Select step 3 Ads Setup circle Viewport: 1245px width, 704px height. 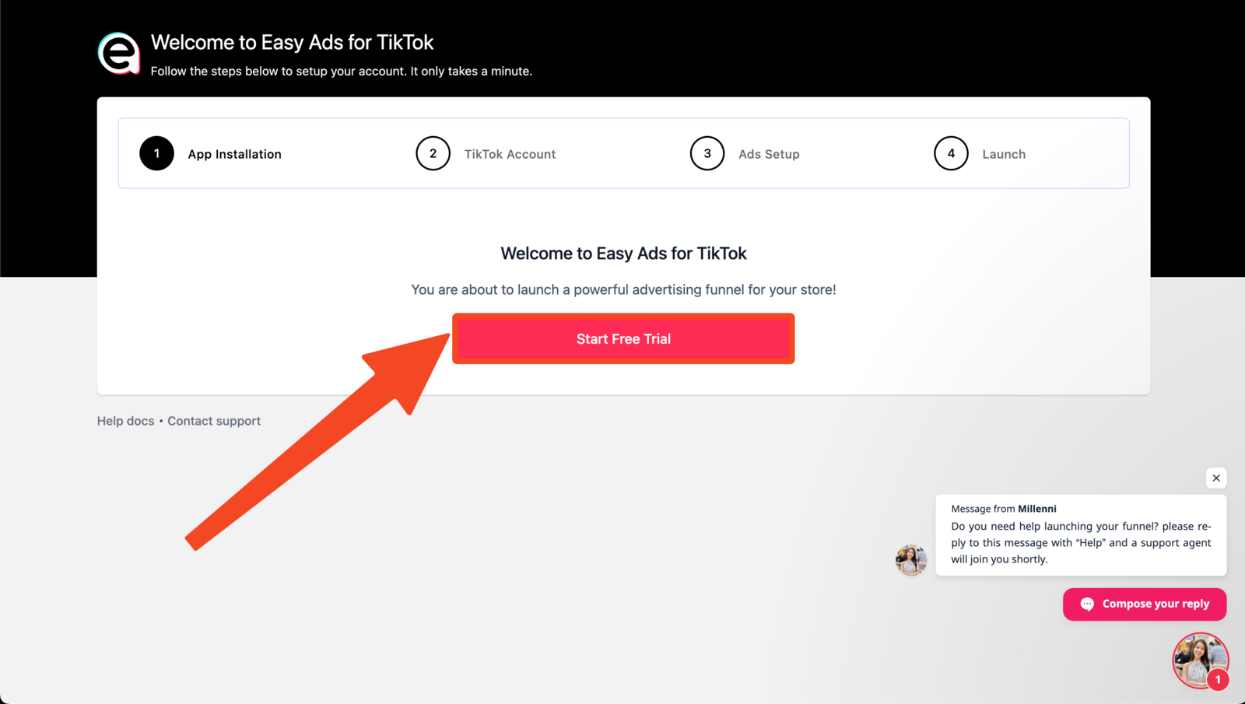(x=707, y=153)
